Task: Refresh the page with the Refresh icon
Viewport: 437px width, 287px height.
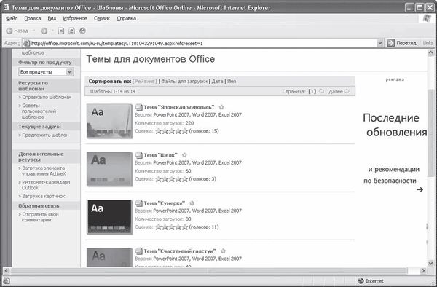Action: [x=71, y=31]
